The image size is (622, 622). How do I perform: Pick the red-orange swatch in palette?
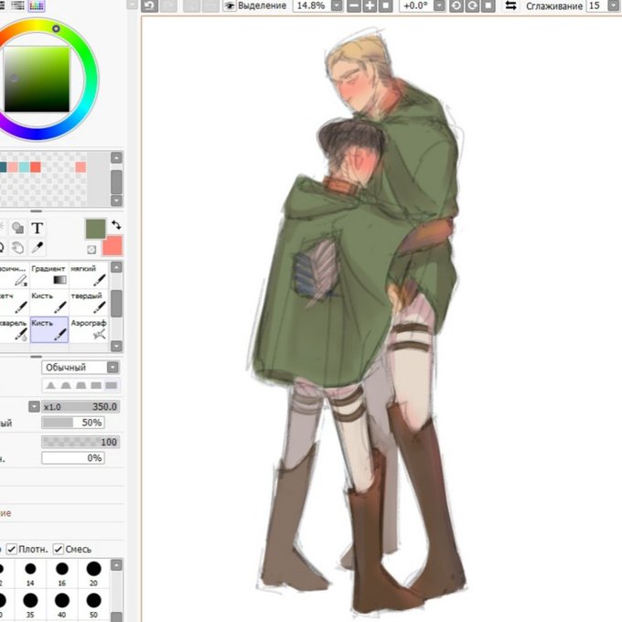pos(36,167)
